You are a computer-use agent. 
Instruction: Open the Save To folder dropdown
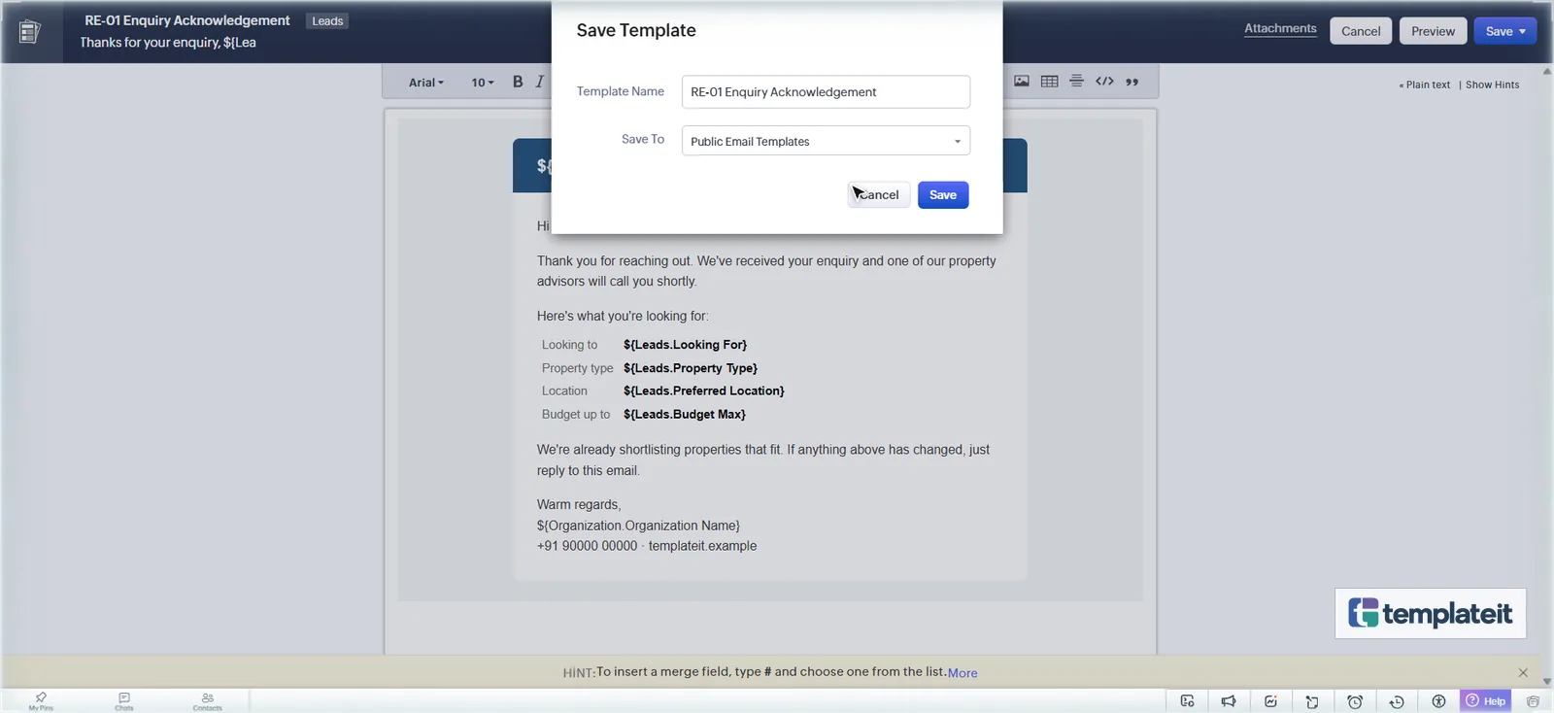click(826, 141)
